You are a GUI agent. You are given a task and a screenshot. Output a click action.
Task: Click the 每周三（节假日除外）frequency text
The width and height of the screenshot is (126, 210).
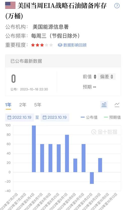pos(55,36)
